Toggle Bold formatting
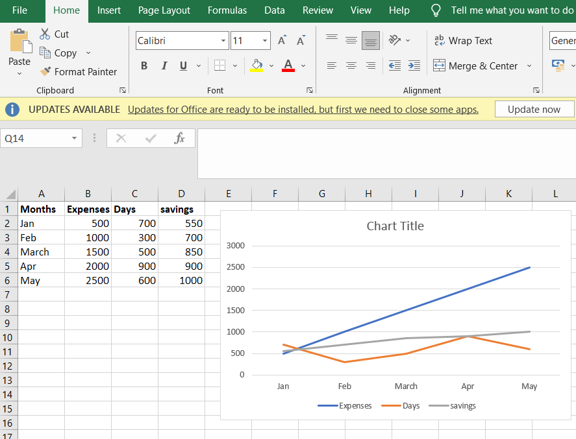Screen dimensions: 576x439 [144, 65]
